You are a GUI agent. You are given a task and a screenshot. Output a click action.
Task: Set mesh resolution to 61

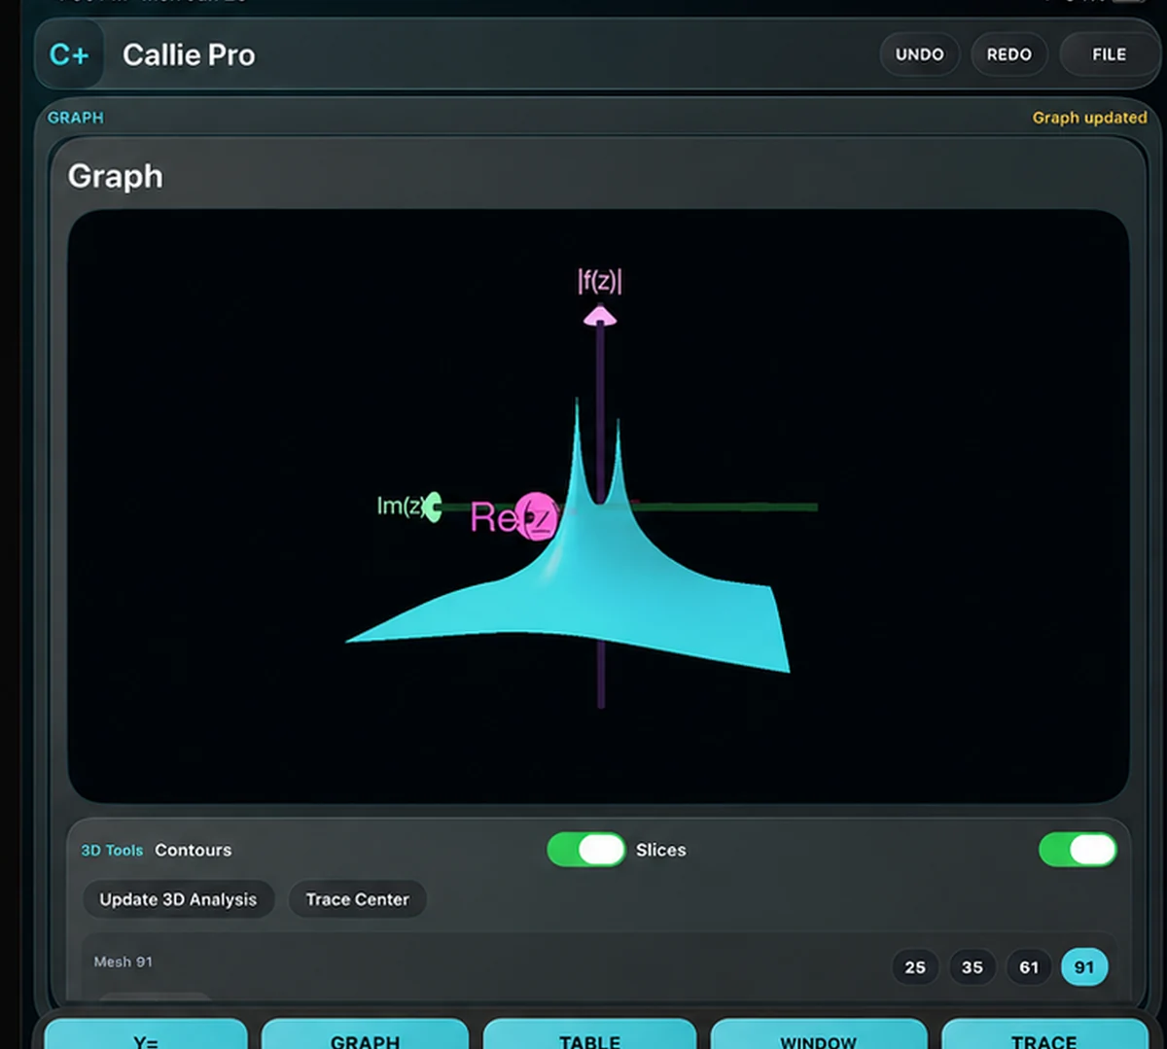1029,967
